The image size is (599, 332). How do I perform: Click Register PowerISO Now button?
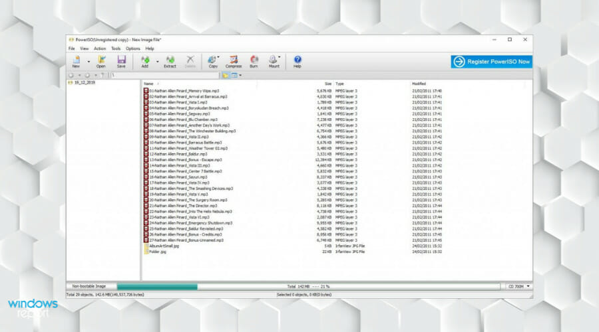[x=491, y=61]
